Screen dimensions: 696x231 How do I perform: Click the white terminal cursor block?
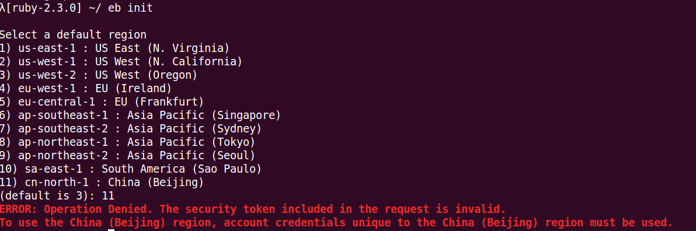pos(112,230)
